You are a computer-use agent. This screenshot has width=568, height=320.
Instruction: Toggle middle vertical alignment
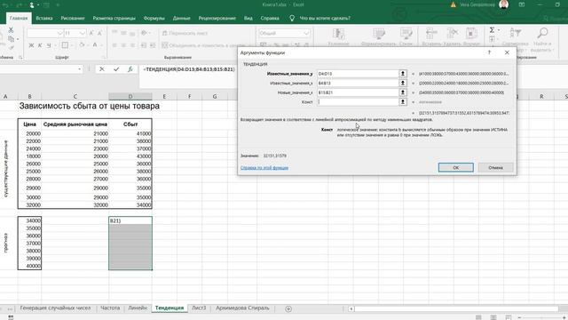coord(123,33)
